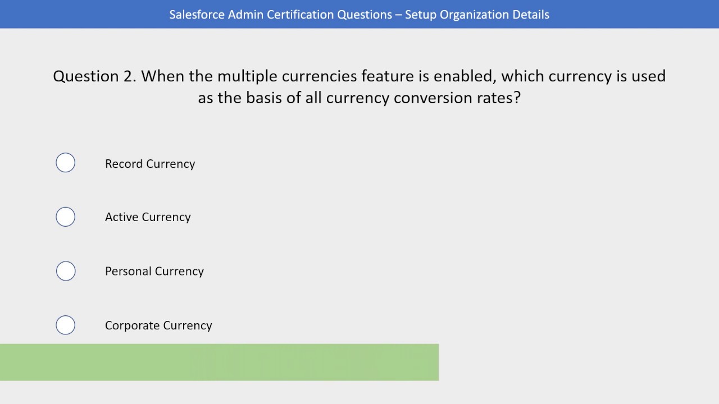Click the 'Question 2.' label
The height and width of the screenshot is (404, 719).
tap(94, 76)
